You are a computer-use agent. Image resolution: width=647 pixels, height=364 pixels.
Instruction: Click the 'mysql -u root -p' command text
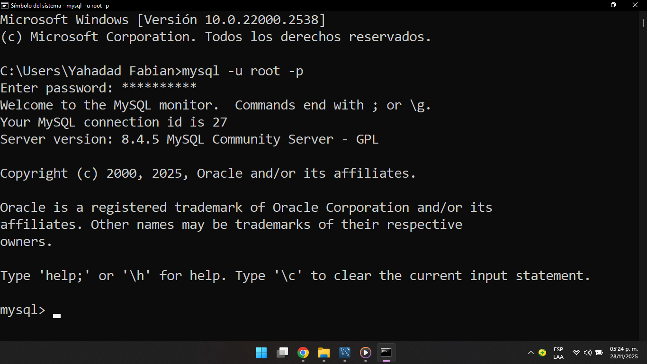tap(243, 71)
